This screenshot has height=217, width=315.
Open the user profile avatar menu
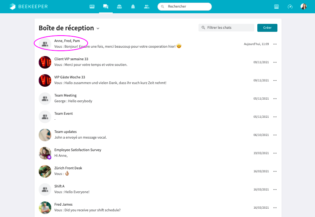(304, 6)
